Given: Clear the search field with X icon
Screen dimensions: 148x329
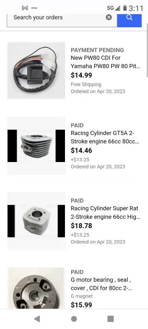Looking at the screenshot, I should tap(109, 17).
